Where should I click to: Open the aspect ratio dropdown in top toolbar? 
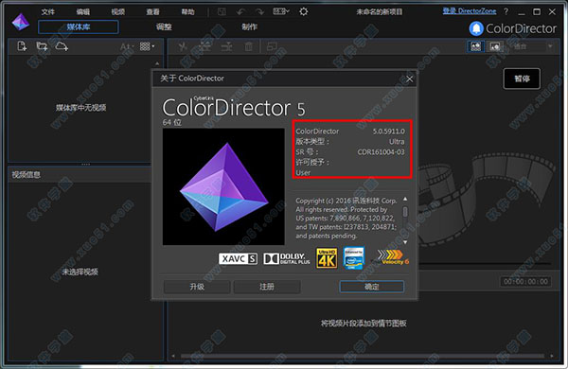[x=281, y=11]
